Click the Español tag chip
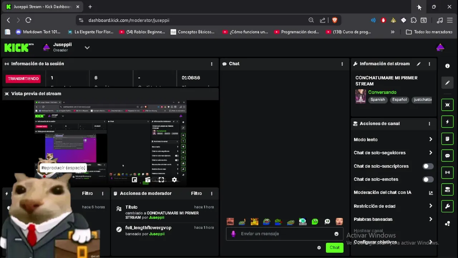The image size is (458, 258). click(399, 100)
